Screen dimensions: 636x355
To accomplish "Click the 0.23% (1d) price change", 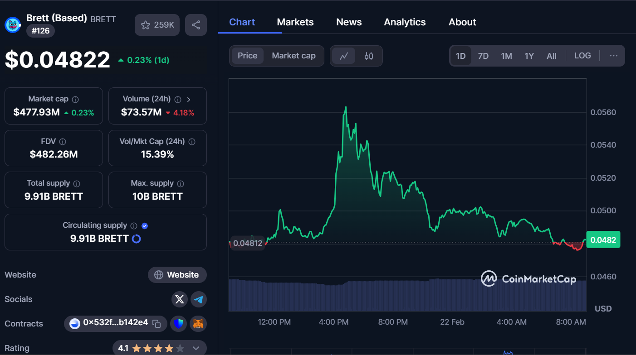I will coord(144,60).
